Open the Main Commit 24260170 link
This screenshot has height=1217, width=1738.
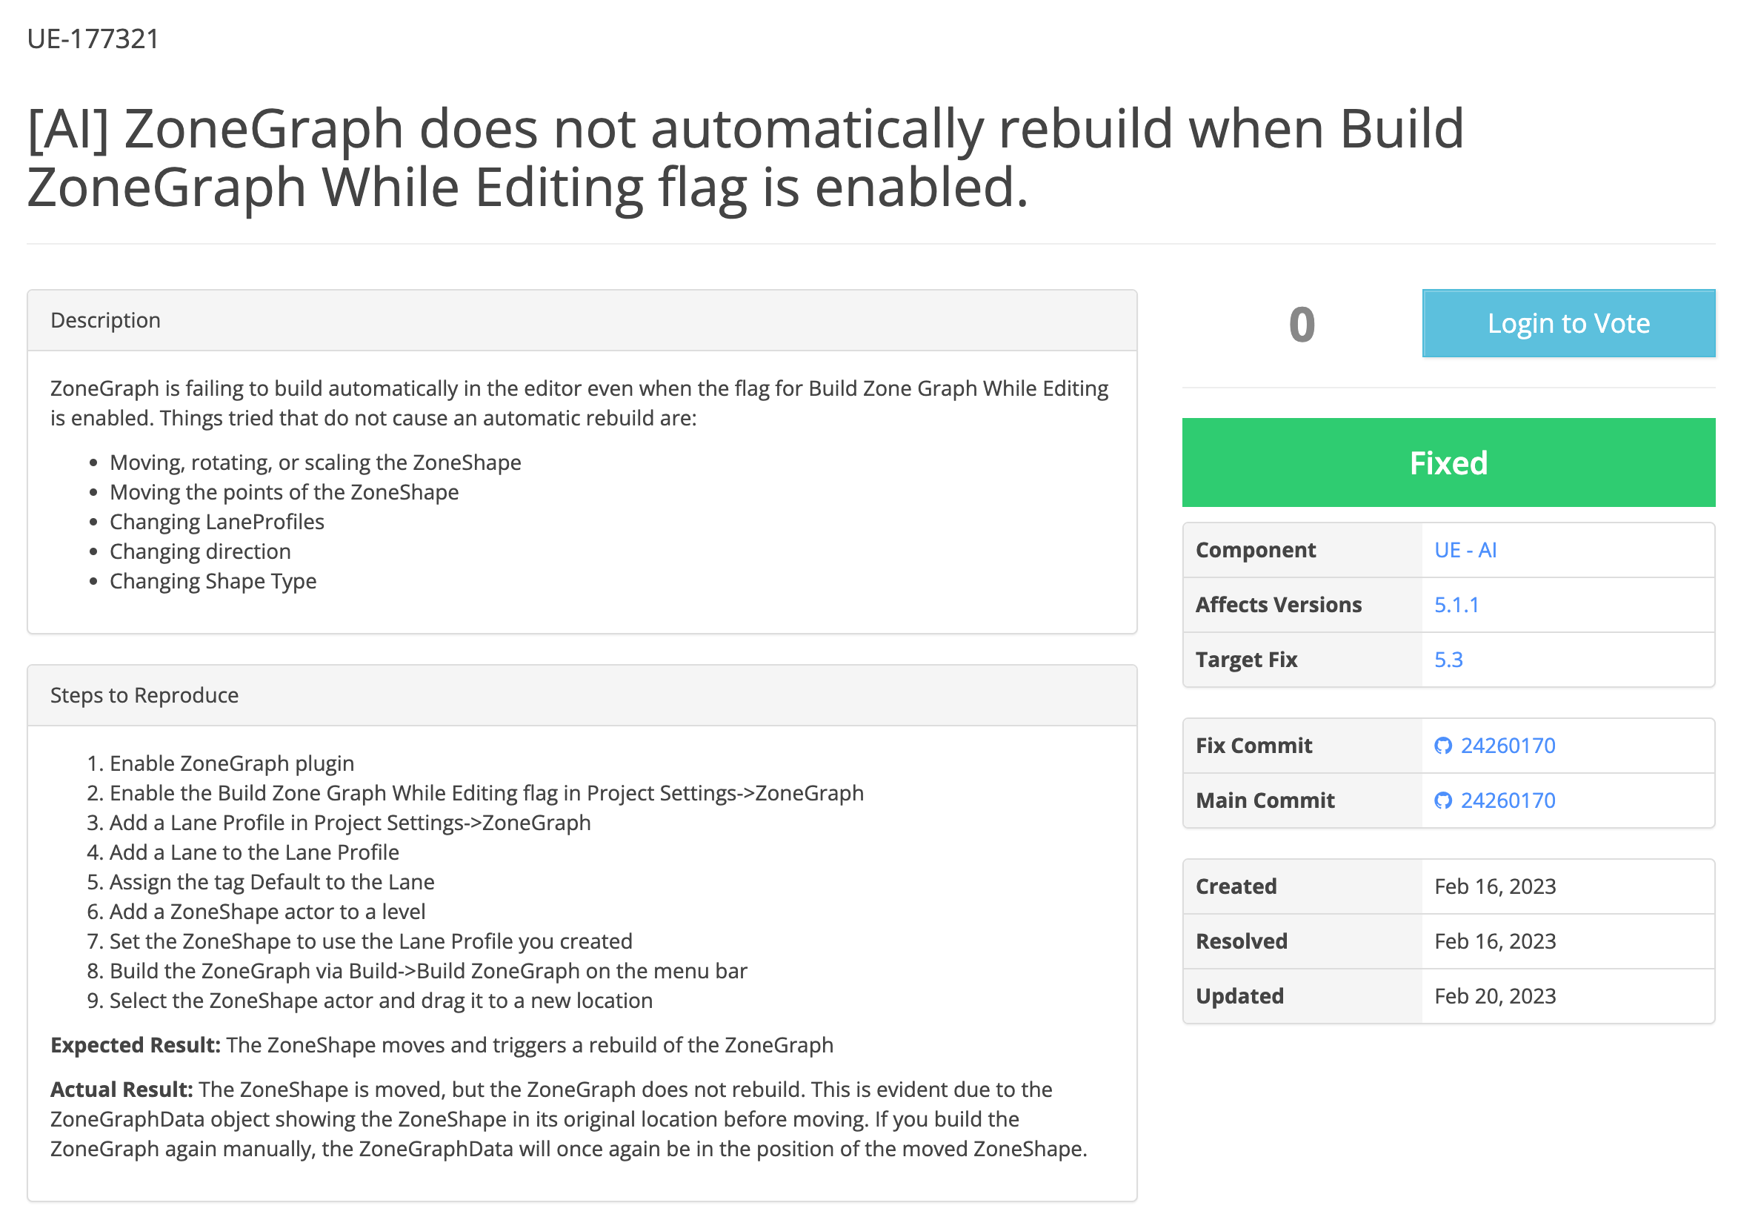pyautogui.click(x=1507, y=800)
